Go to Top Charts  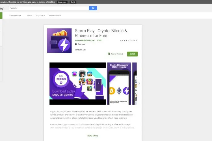40,16
